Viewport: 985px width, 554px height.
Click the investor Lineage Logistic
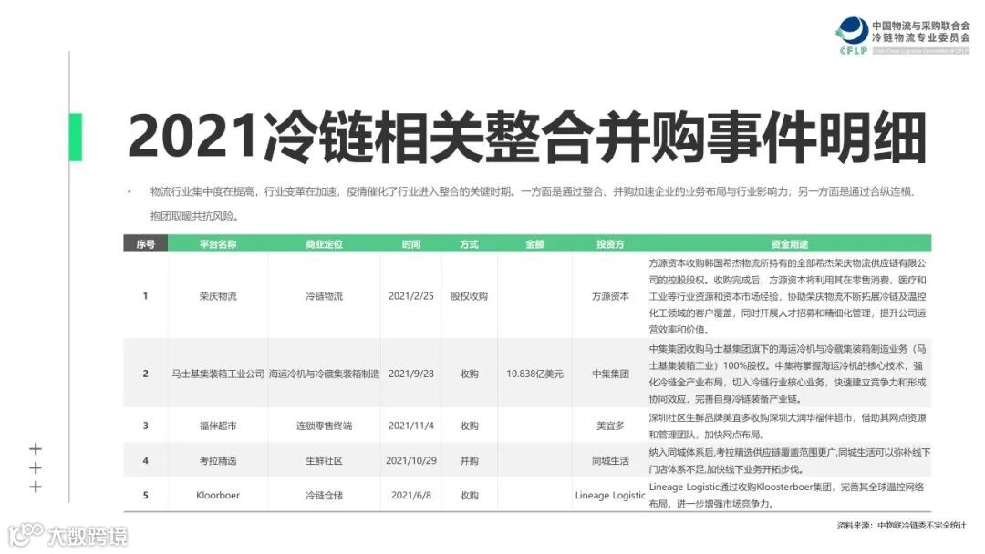[610, 495]
